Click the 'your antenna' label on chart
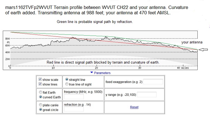 192,42
